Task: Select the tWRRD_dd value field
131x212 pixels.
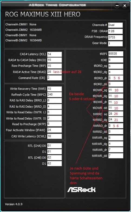Action: 116,132
